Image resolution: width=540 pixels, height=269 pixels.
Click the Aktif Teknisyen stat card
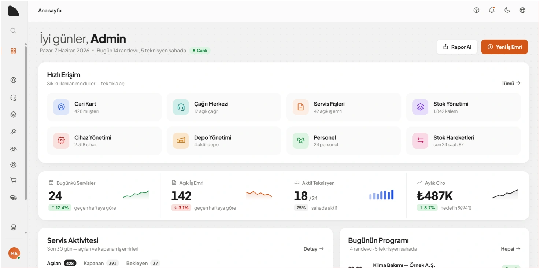345,196
